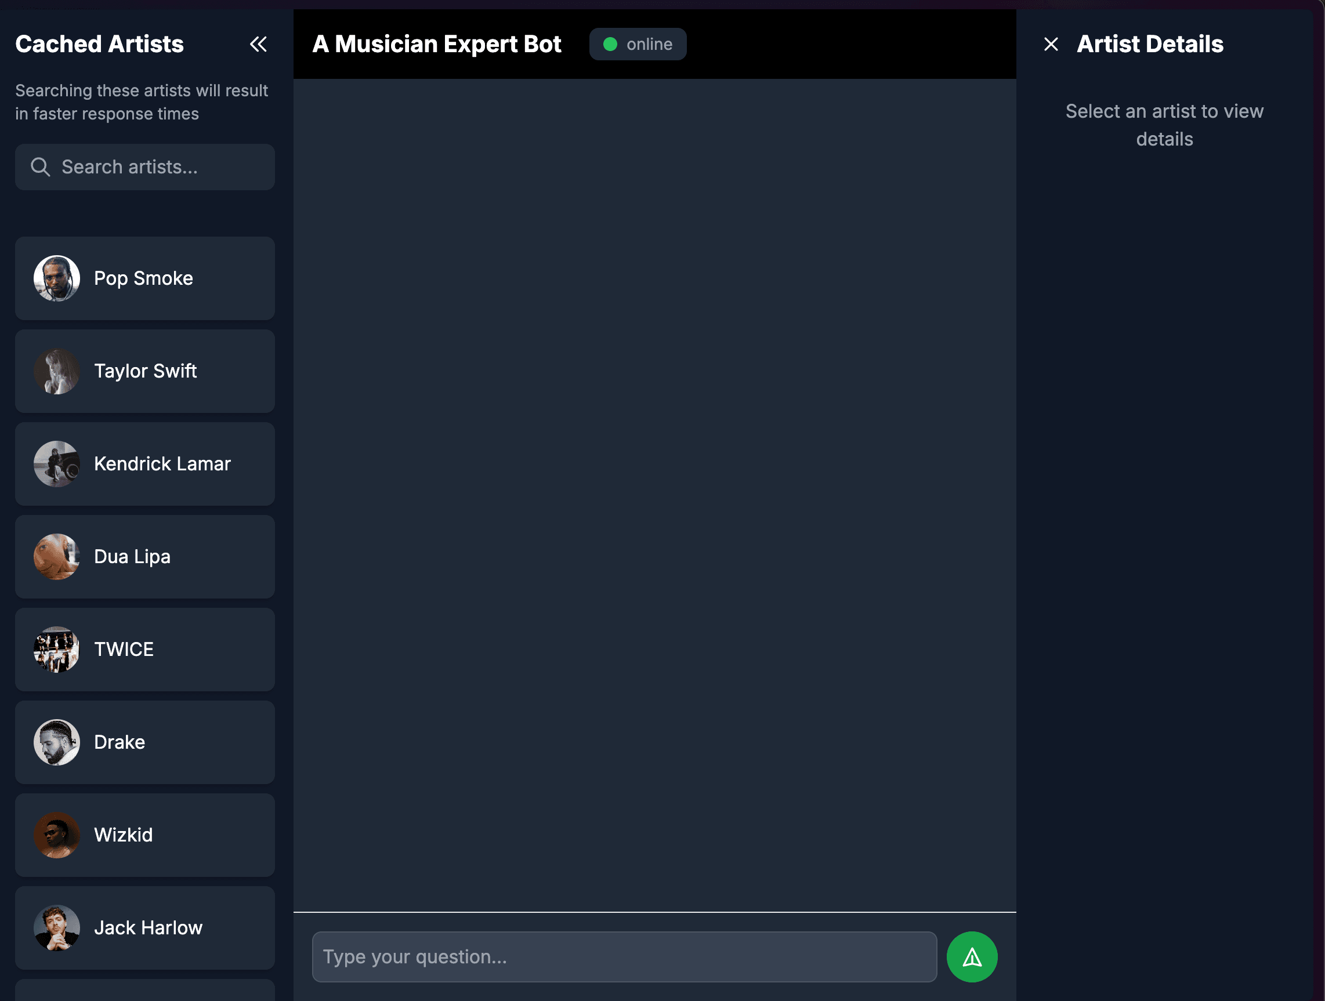
Task: Click Drake's avatar thumbnail
Action: [x=57, y=742]
